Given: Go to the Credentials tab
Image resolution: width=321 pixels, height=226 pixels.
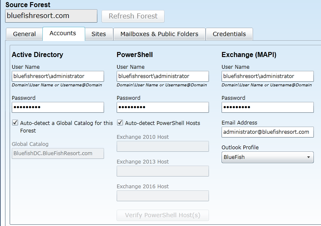Looking at the screenshot, I should (229, 34).
